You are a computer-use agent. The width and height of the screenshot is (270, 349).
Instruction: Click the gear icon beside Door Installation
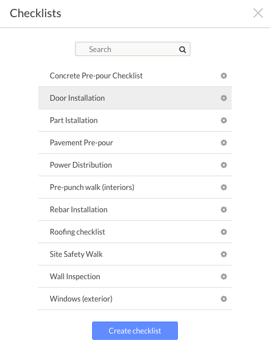[224, 98]
